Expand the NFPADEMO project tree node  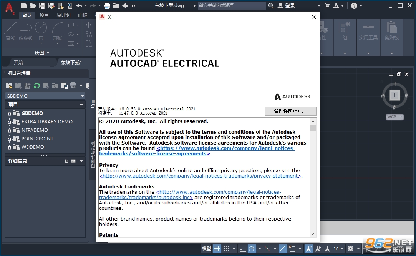[x=9, y=131]
